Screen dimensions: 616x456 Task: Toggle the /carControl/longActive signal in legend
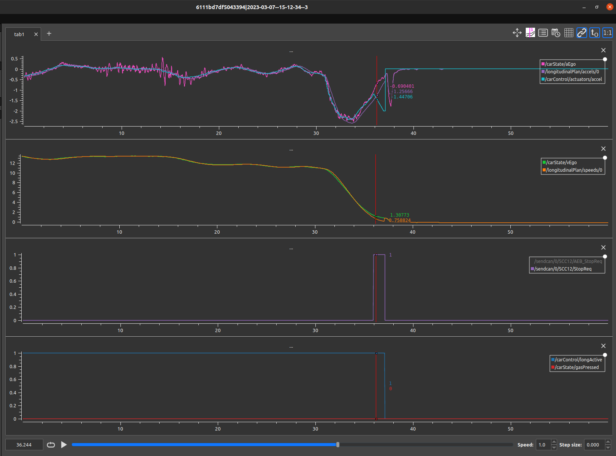tap(577, 359)
